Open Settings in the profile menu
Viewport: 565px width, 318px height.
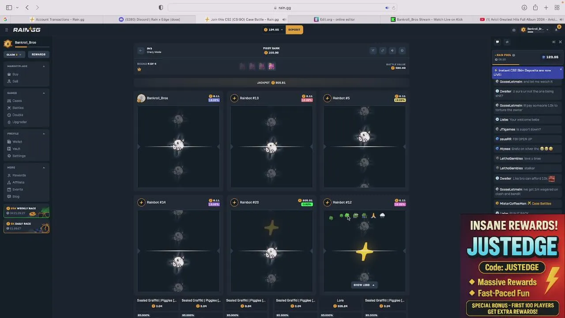click(x=16, y=156)
